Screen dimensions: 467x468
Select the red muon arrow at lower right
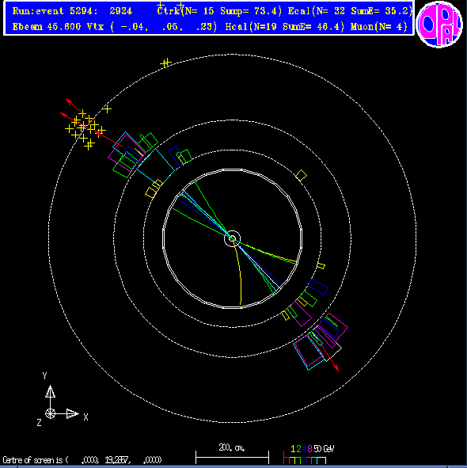click(x=330, y=357)
